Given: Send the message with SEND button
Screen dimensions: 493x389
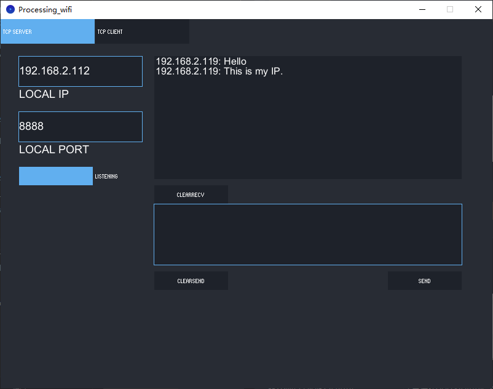Looking at the screenshot, I should (x=424, y=281).
